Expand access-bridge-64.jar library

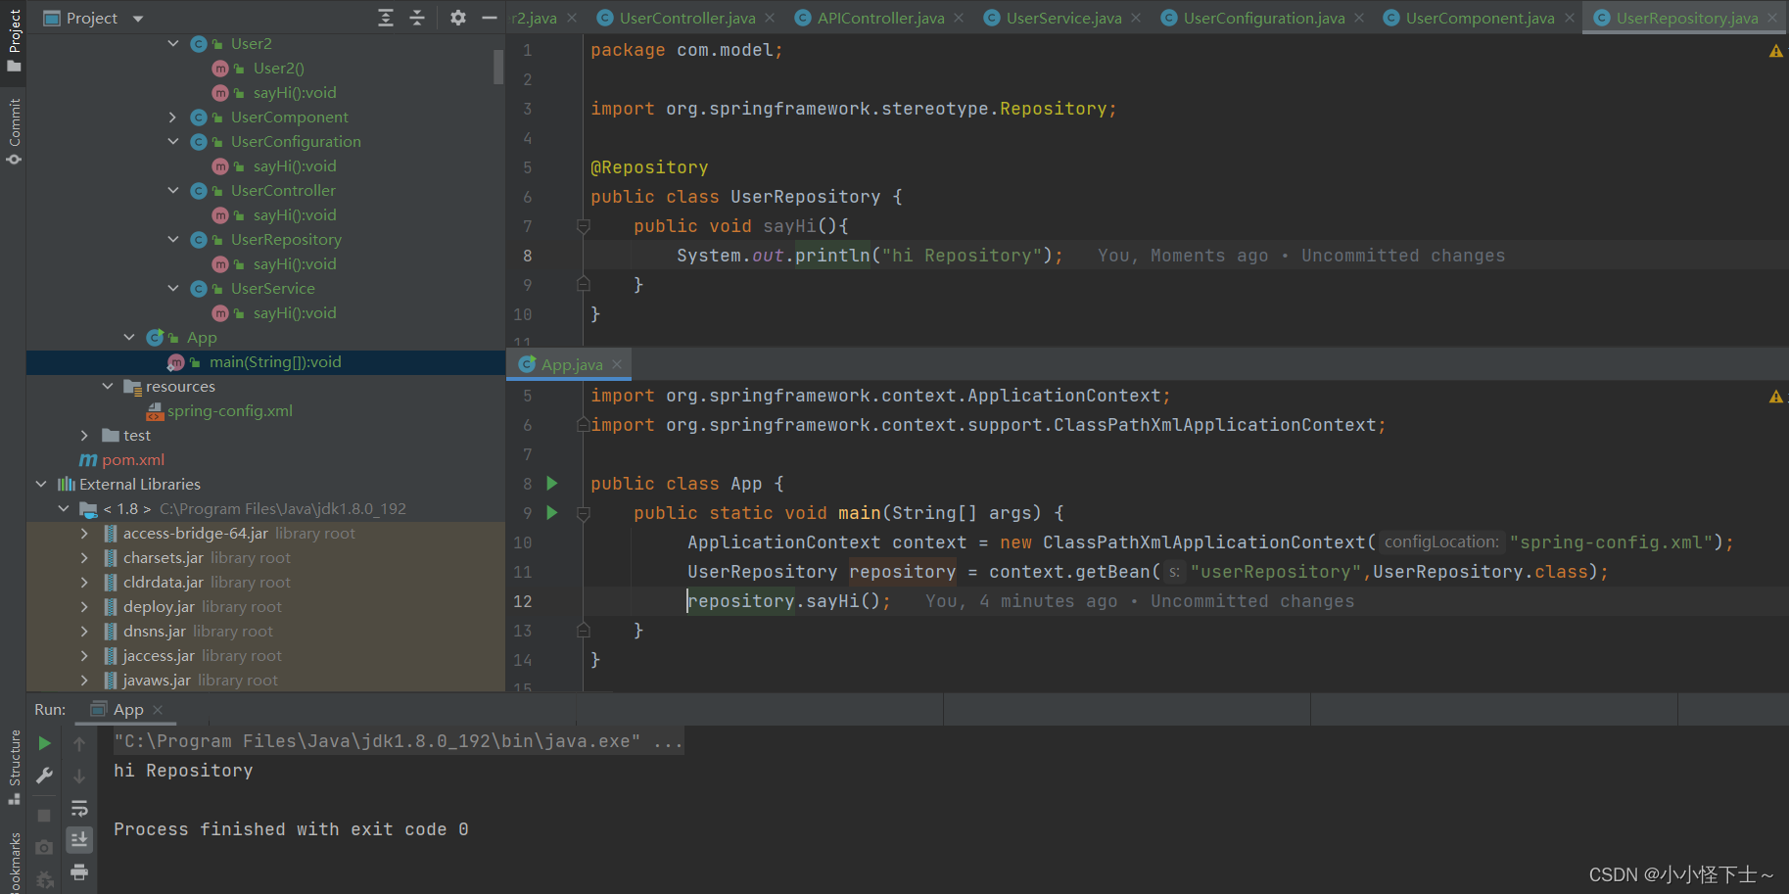tap(85, 533)
